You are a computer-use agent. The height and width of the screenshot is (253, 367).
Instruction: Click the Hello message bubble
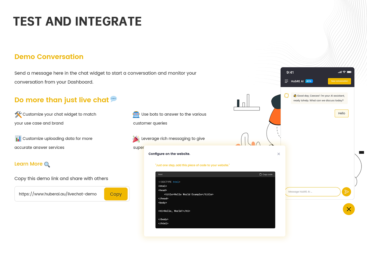tap(341, 113)
